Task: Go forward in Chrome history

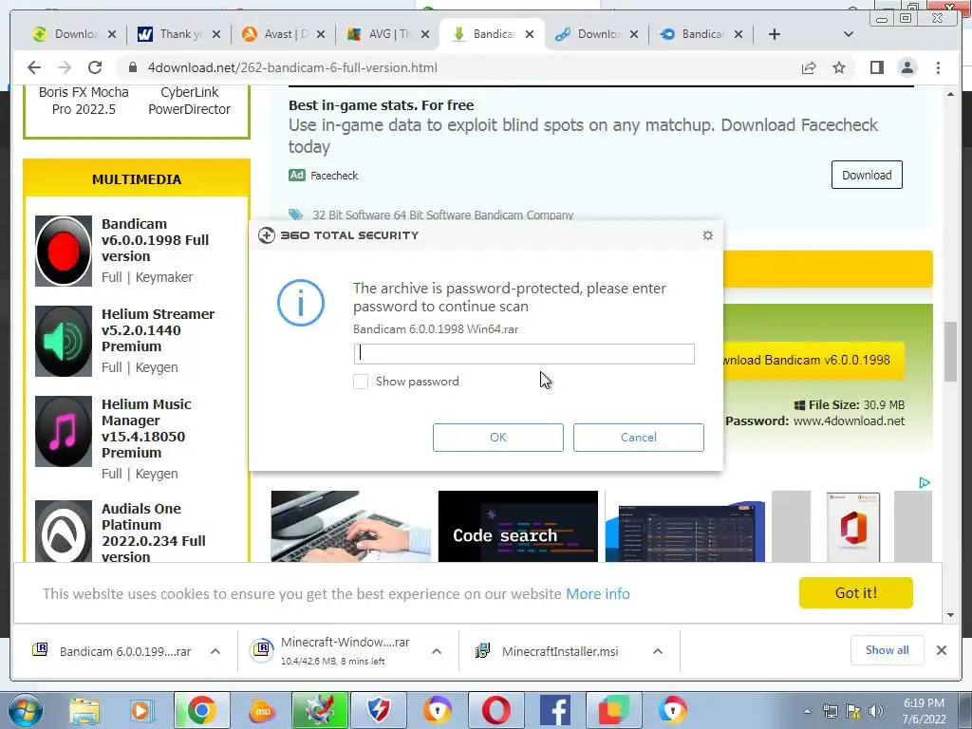Action: [x=64, y=67]
